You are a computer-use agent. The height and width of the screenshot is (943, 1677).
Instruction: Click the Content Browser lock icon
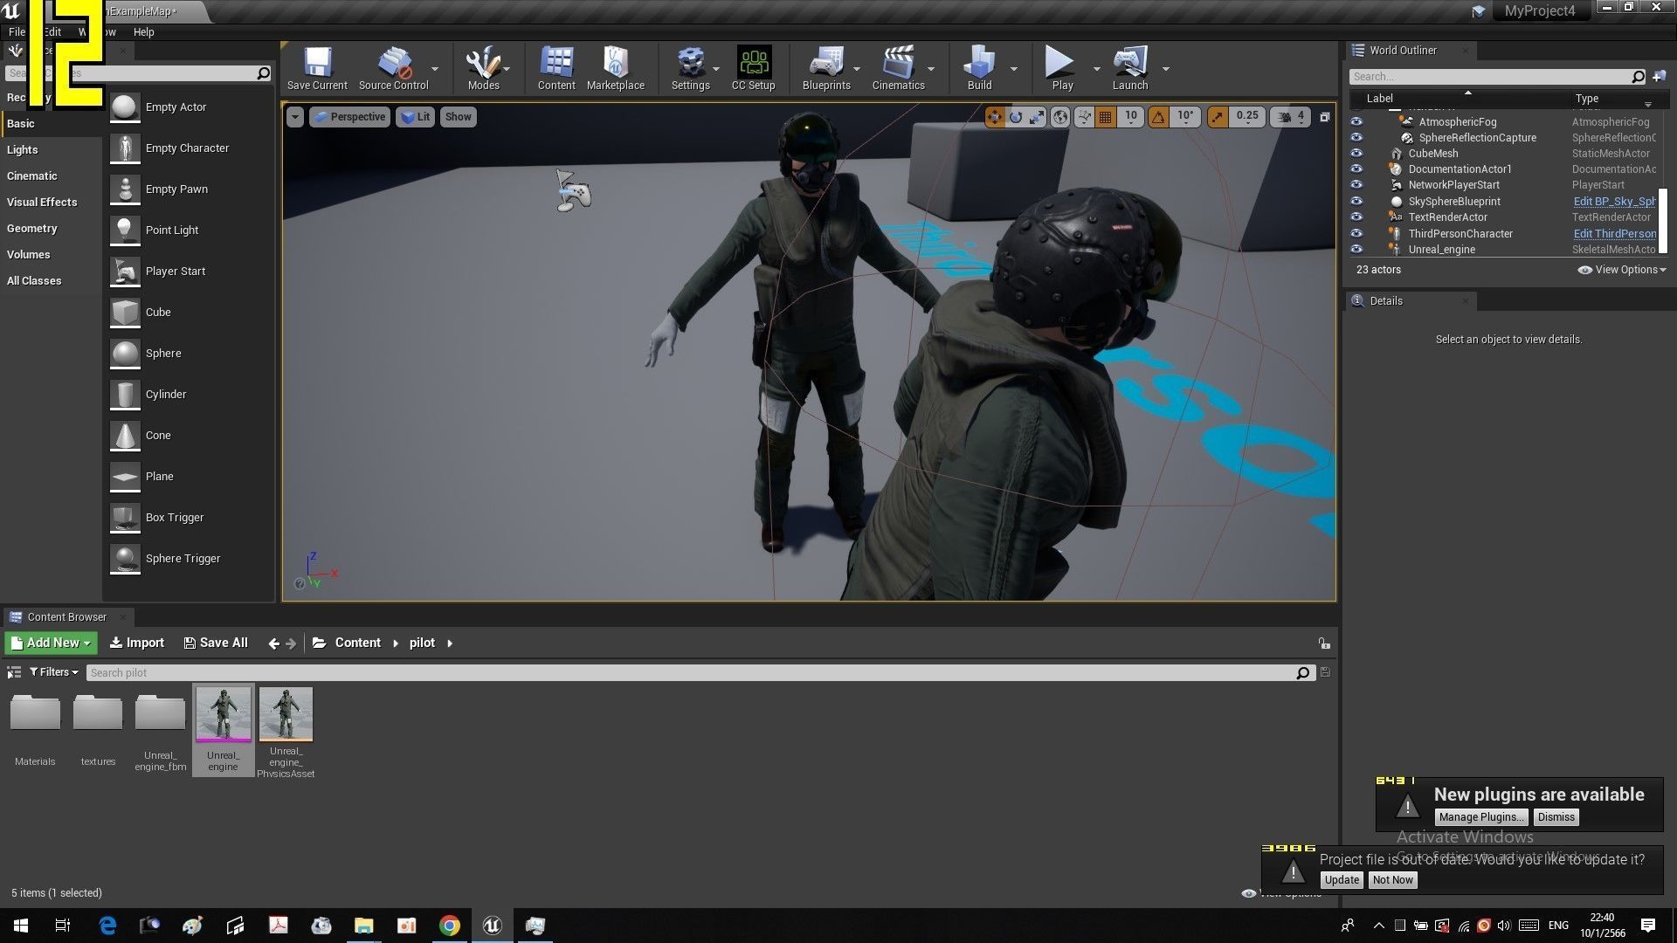tap(1324, 644)
